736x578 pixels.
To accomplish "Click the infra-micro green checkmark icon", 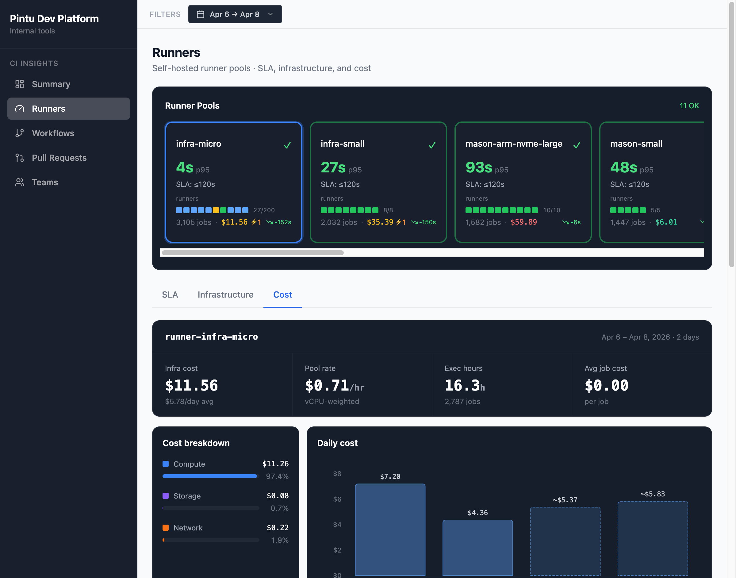I will click(x=287, y=145).
